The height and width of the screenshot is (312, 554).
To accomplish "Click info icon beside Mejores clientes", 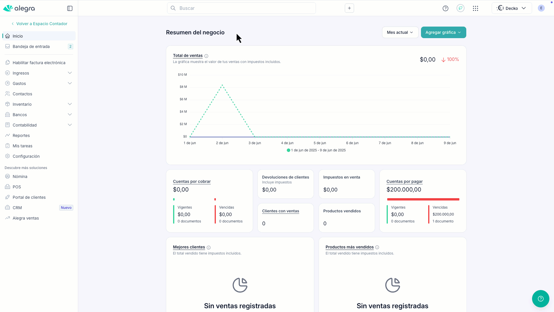I will (209, 248).
